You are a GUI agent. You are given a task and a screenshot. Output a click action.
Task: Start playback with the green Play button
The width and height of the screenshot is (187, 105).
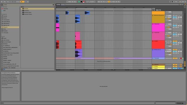(x=79, y=2)
